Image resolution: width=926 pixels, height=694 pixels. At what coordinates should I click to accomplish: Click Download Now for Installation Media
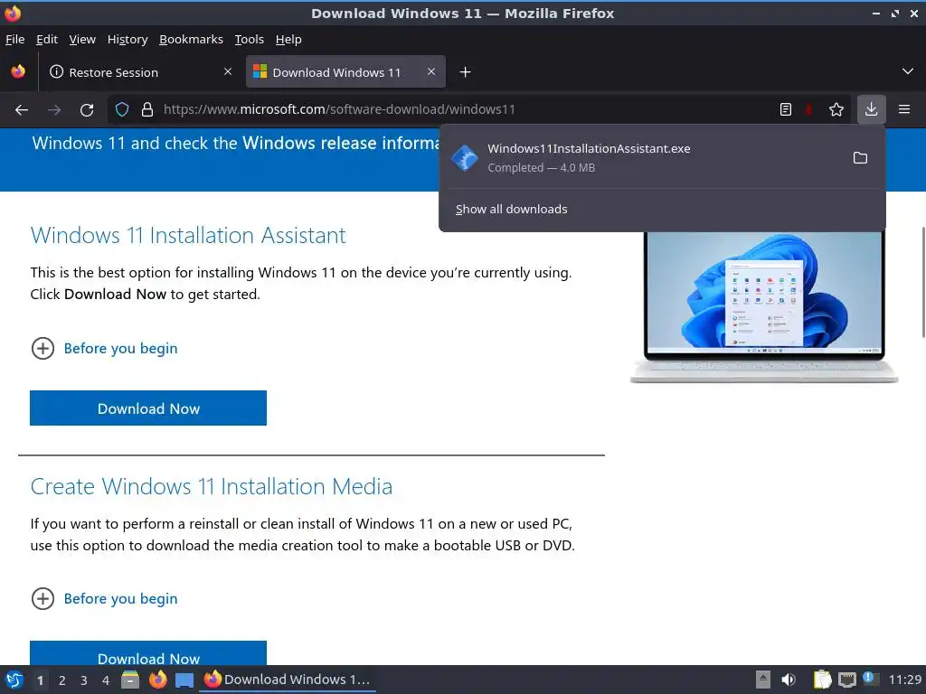point(148,653)
